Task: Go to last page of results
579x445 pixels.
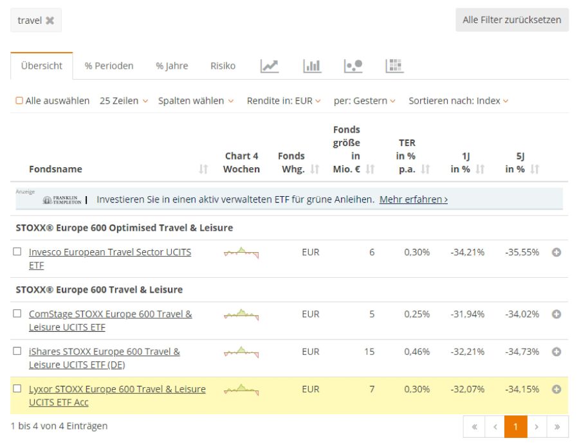Action: (557, 427)
